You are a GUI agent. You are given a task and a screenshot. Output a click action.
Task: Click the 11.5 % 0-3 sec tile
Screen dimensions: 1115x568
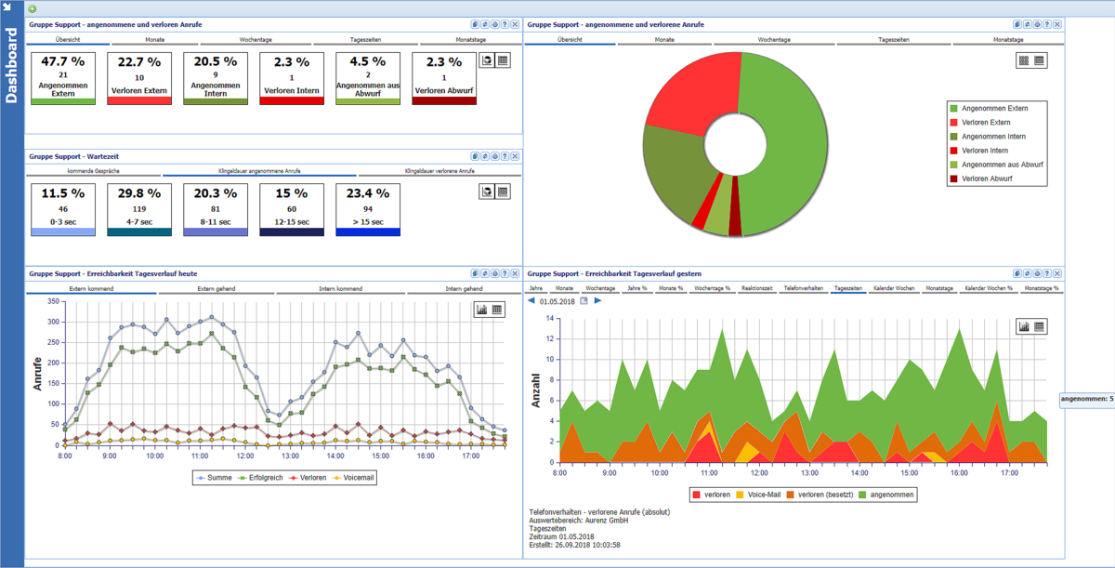pyautogui.click(x=63, y=209)
